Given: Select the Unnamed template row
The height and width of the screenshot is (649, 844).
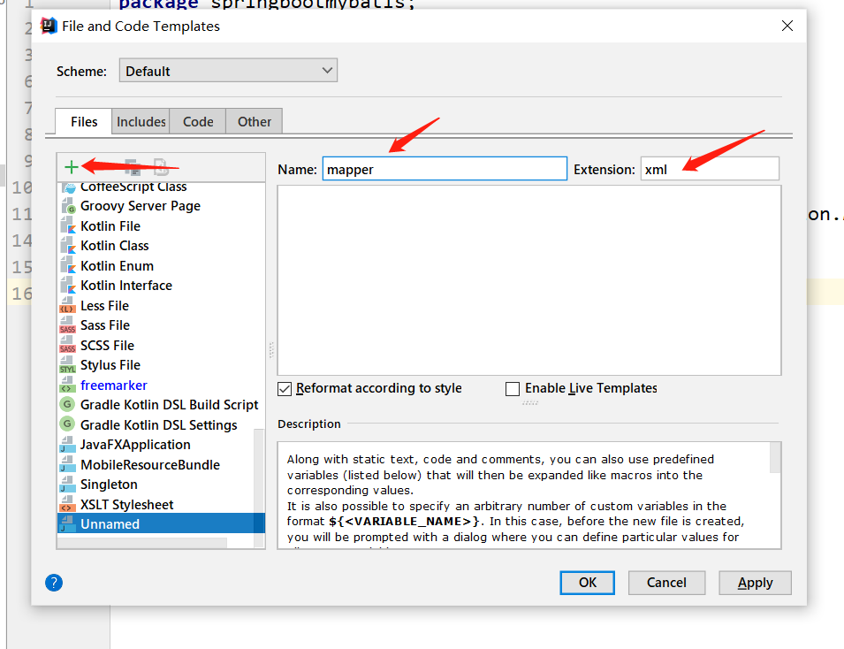Looking at the screenshot, I should coord(161,524).
